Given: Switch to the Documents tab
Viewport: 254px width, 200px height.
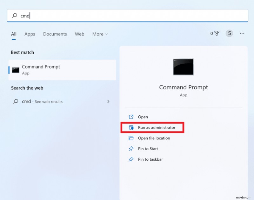Looking at the screenshot, I should coord(55,34).
